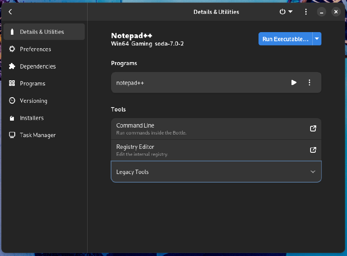
Task: Open the header main menu dots
Action: 306,12
